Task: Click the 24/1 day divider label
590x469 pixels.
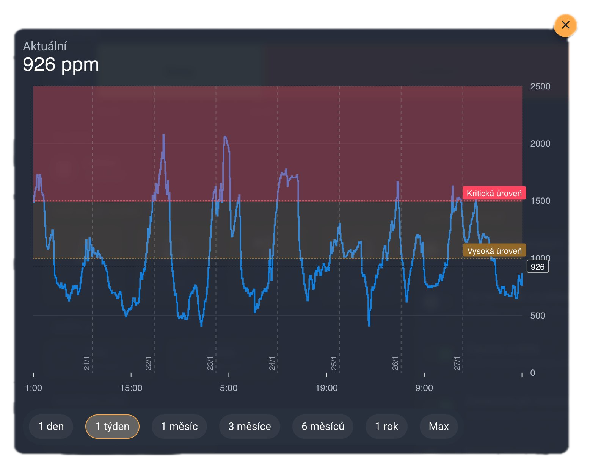Action: point(272,363)
